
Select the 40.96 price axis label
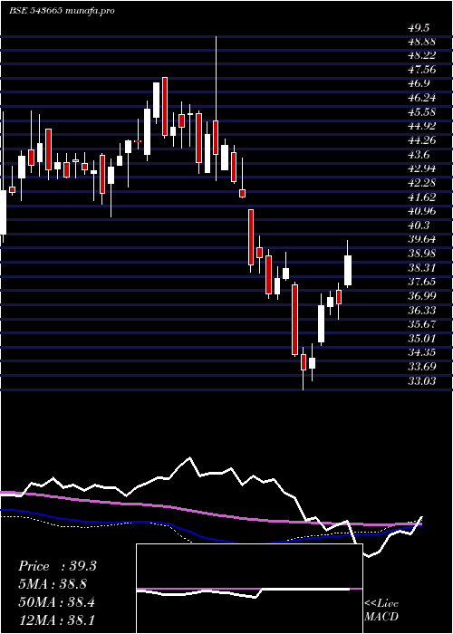pyautogui.click(x=422, y=211)
